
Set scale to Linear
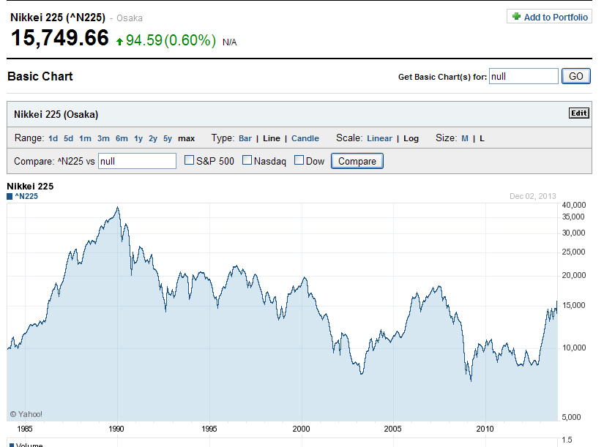tap(379, 138)
